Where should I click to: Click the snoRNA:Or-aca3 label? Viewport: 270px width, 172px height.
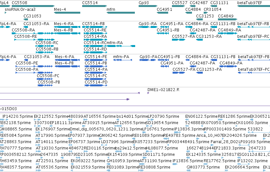[x=20, y=9]
